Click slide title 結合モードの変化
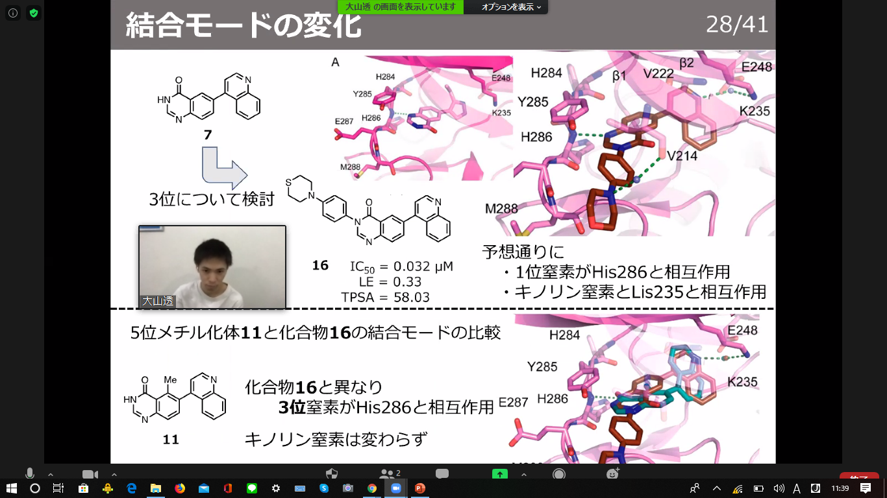Screen dimensions: 887x498 [242, 25]
